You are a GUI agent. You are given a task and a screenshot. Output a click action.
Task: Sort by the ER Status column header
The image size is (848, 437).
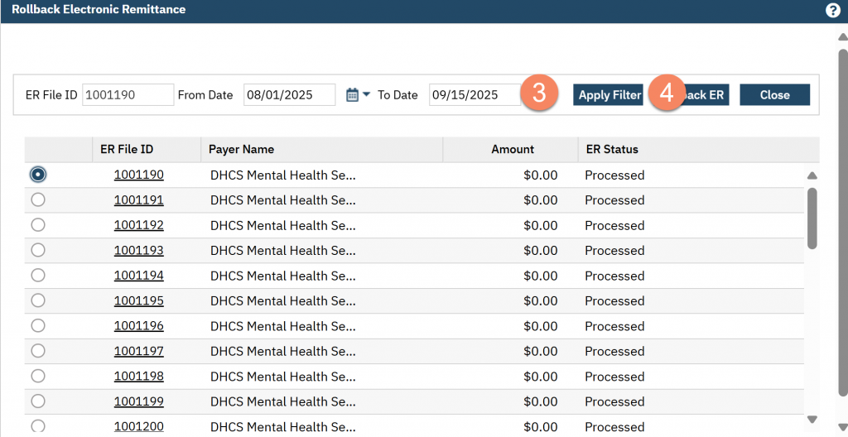point(611,150)
